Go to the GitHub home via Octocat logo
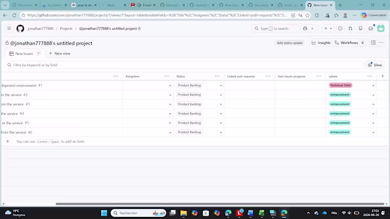Image resolution: width=390 pixels, height=219 pixels. coord(20,29)
